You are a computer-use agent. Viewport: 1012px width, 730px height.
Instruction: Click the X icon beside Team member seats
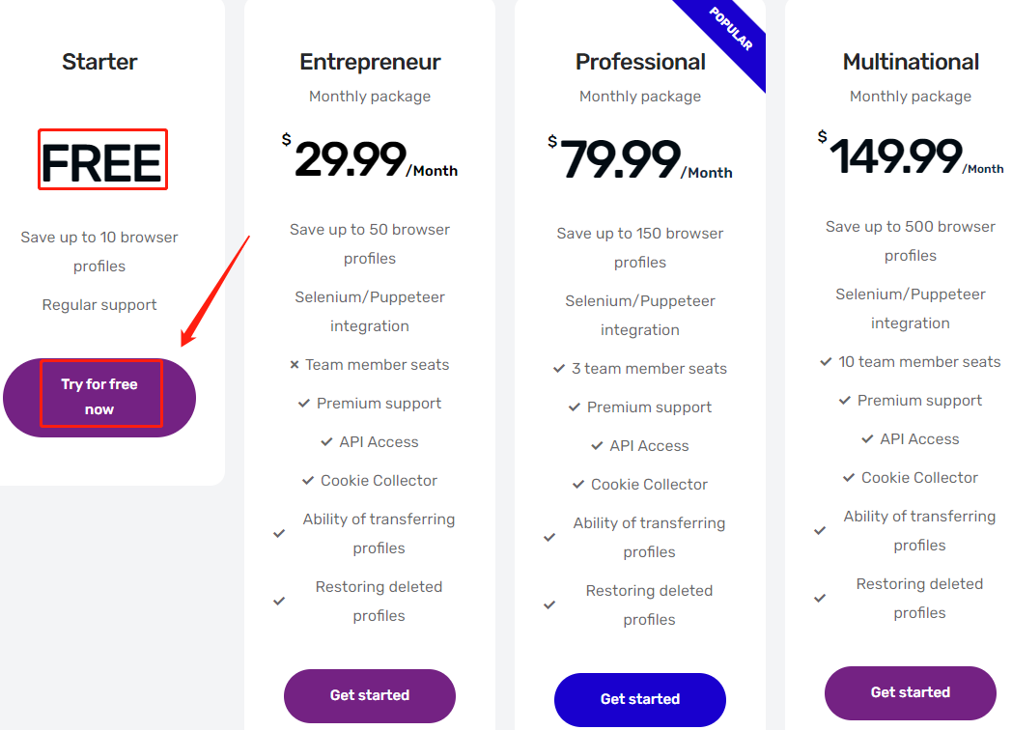(295, 365)
